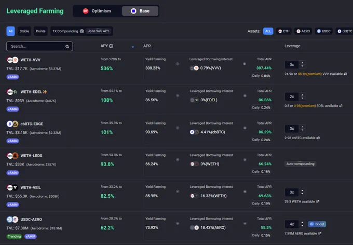Viewport: 353px width, 245px height.
Task: Filter farms by Stable
Action: coord(24,31)
